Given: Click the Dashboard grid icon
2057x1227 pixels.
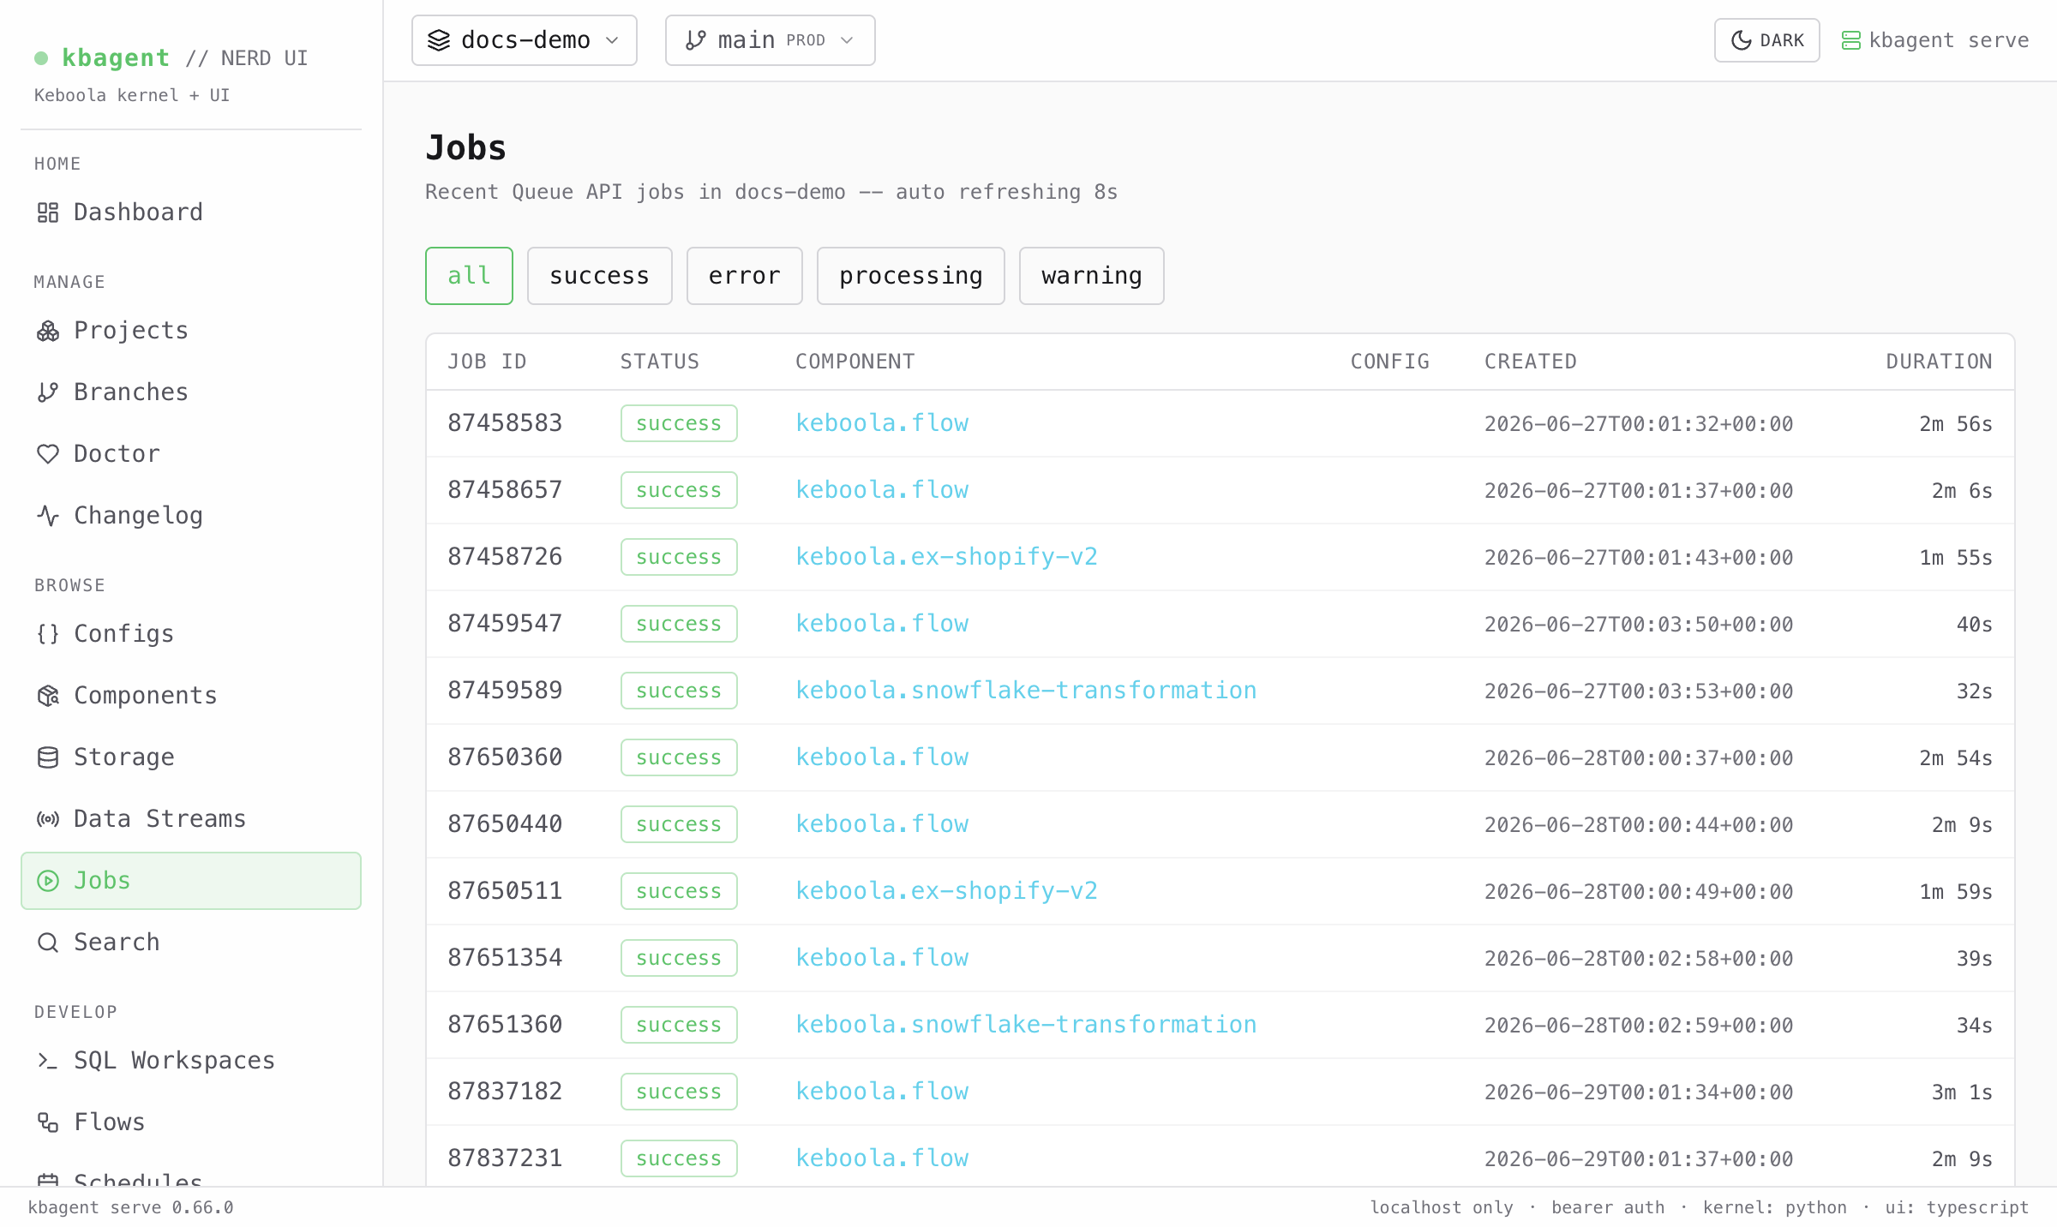Looking at the screenshot, I should [x=48, y=212].
